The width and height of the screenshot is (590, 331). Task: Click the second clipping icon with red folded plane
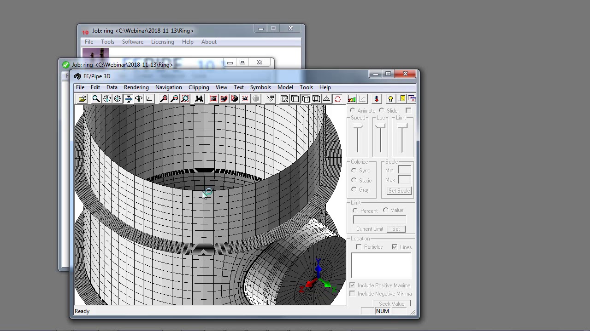224,99
